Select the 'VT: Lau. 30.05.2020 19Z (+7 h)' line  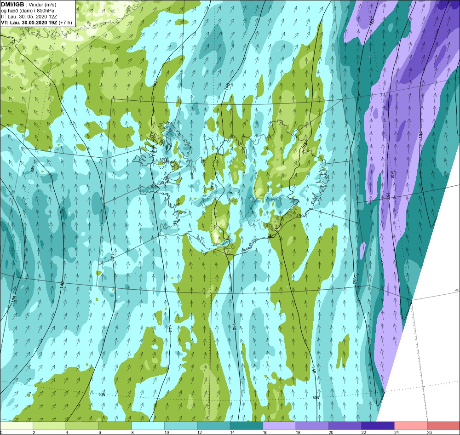pos(36,23)
